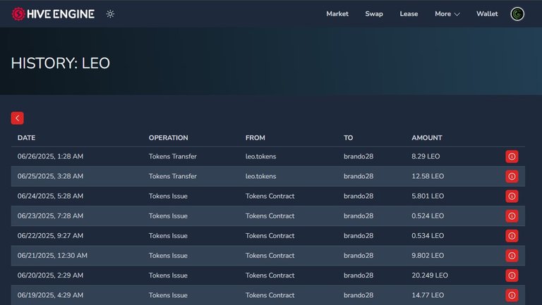
Task: Click brando28 in the 06/22 row
Action: (359, 236)
